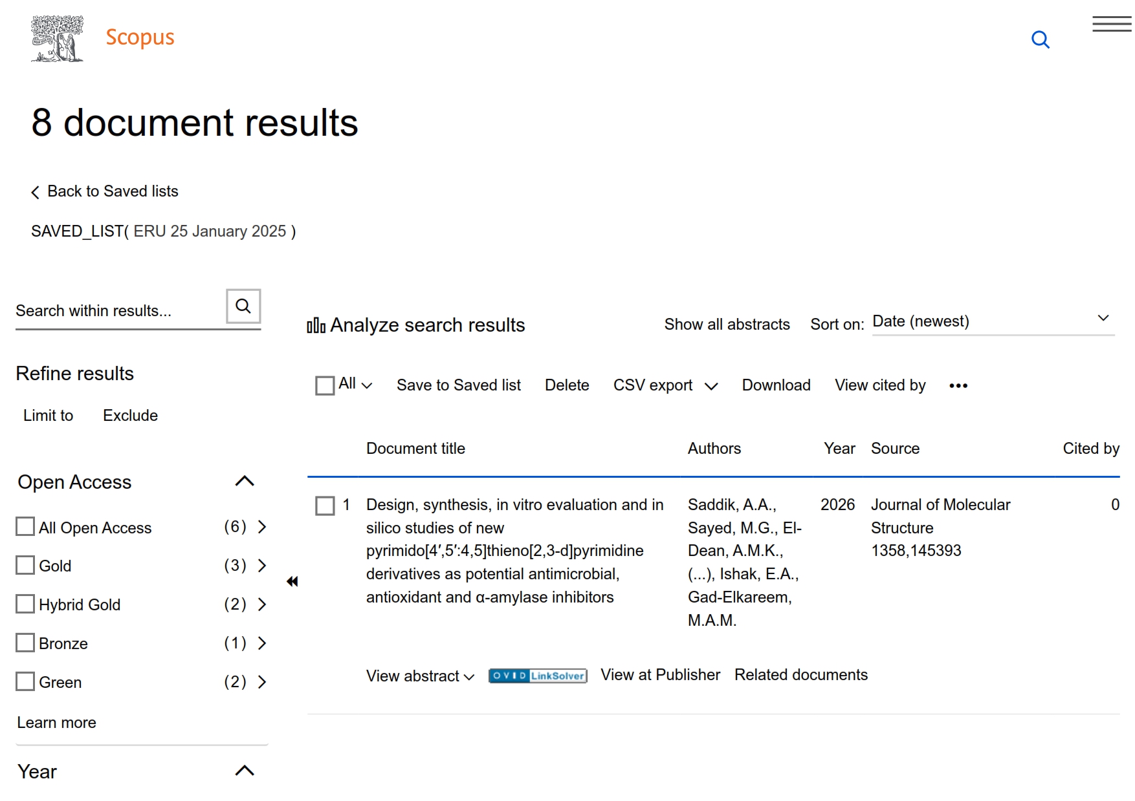Select document 1 checkbox
The image size is (1135, 801).
point(325,506)
